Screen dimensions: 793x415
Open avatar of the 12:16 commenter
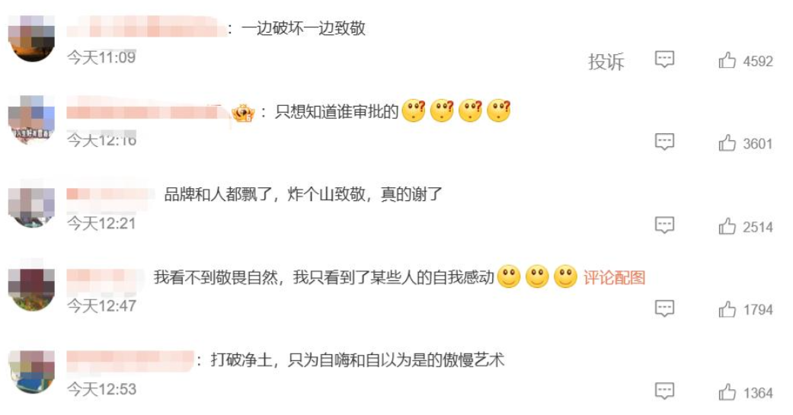(31, 120)
